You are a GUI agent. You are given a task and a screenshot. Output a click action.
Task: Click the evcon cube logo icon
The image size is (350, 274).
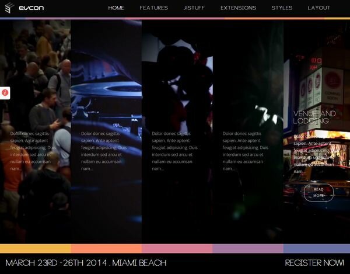pos(9,8)
